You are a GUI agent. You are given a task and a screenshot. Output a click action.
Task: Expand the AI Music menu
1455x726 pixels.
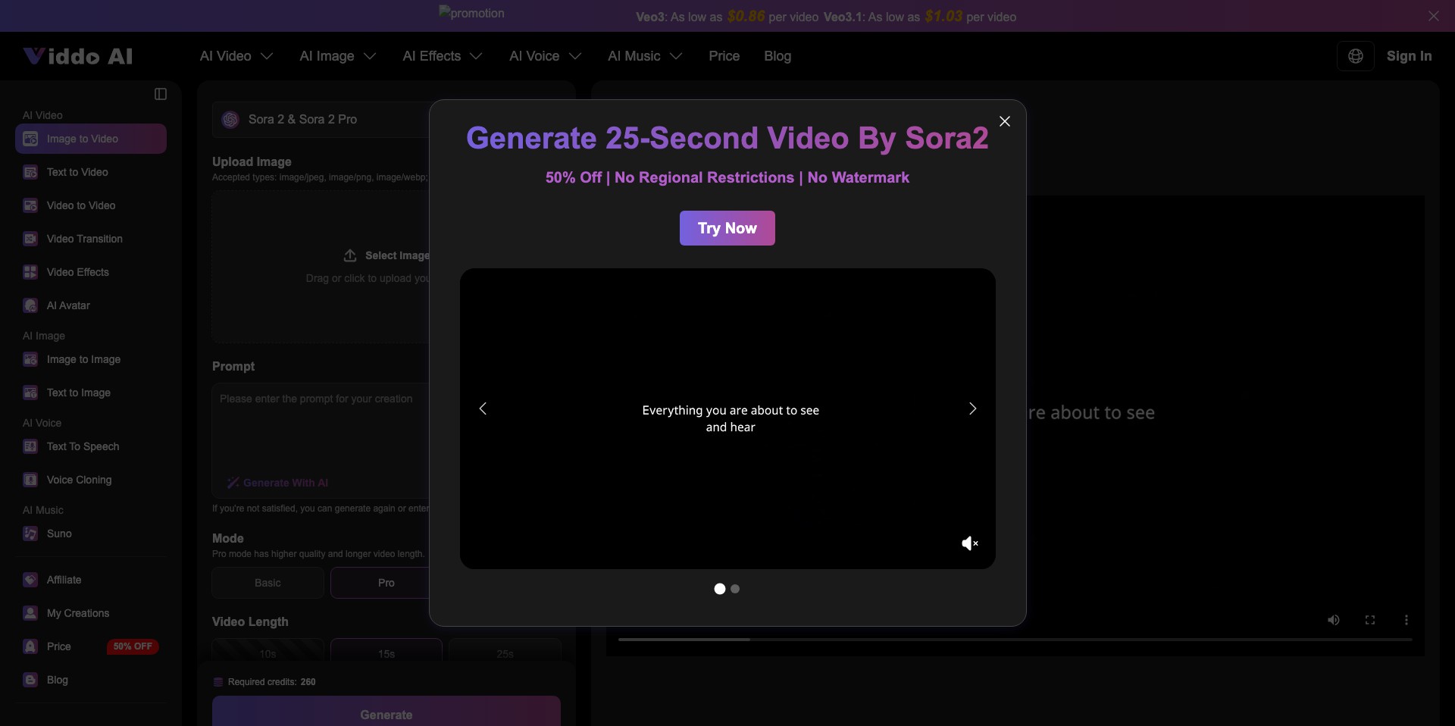pyautogui.click(x=645, y=56)
